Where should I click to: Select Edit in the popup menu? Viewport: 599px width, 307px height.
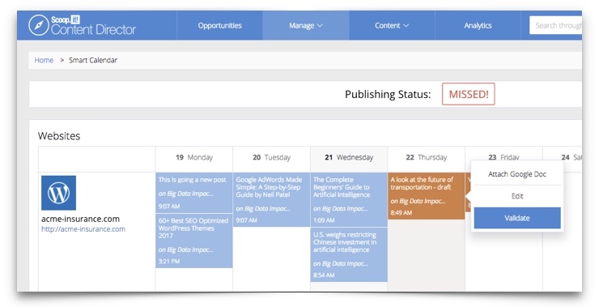click(517, 196)
